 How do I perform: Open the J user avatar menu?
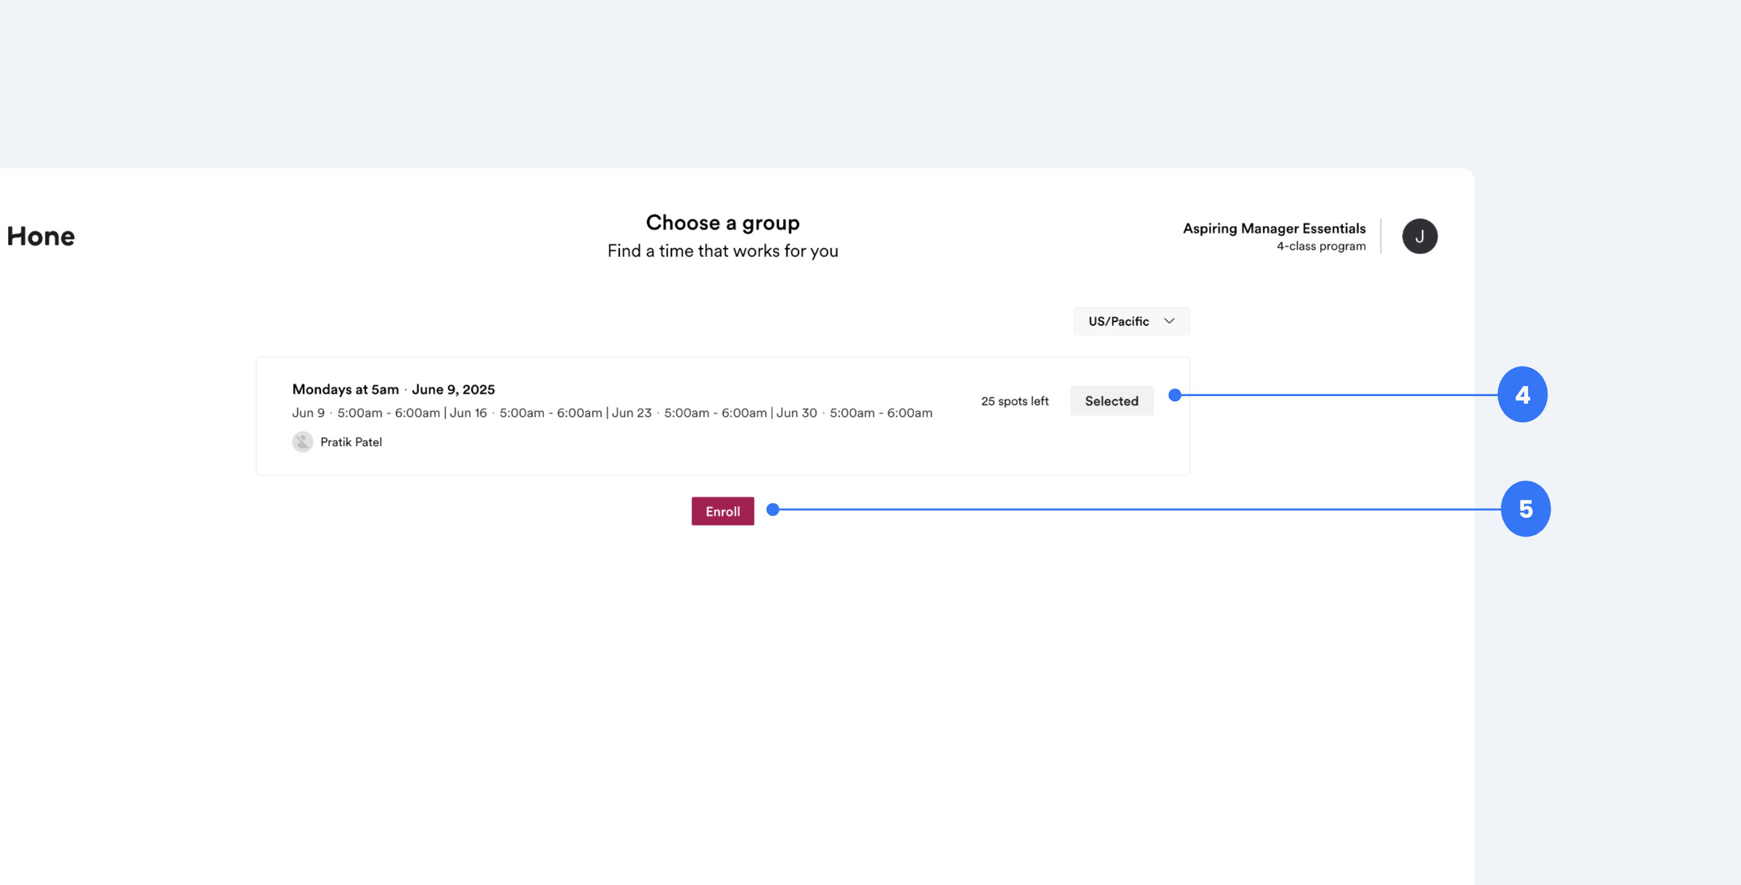[x=1419, y=237]
